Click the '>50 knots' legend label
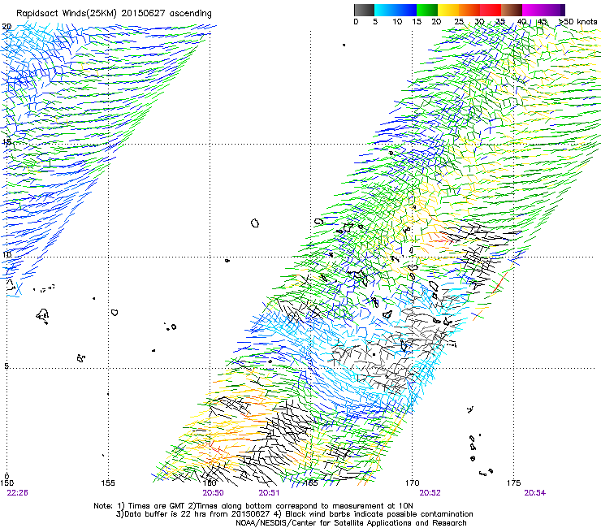This screenshot has width=601, height=528. (x=578, y=21)
